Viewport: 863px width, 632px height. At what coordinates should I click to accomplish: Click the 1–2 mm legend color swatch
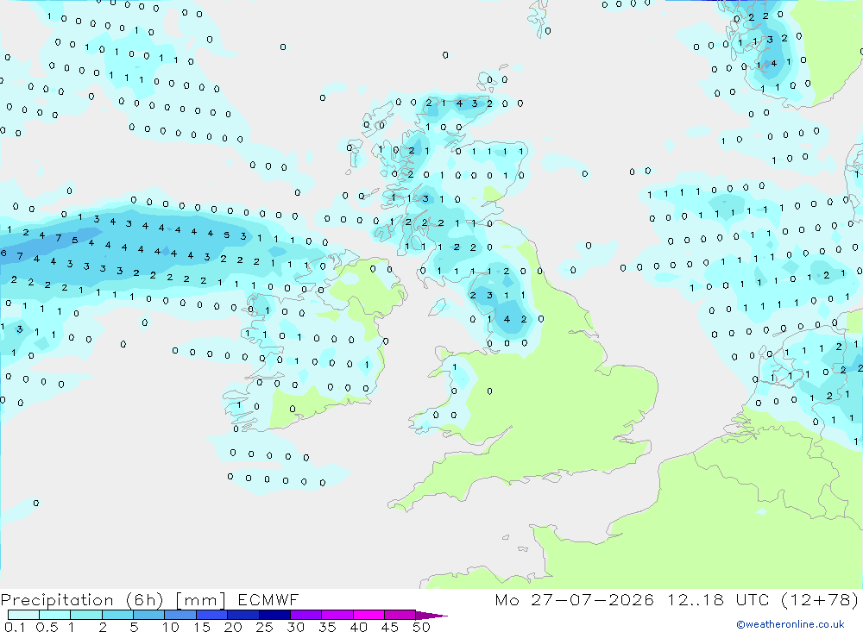pyautogui.click(x=86, y=615)
